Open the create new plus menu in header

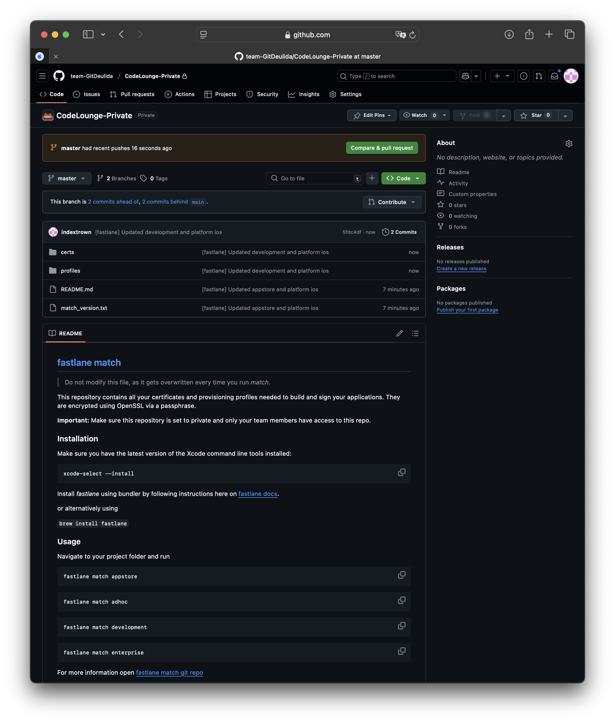coord(502,76)
